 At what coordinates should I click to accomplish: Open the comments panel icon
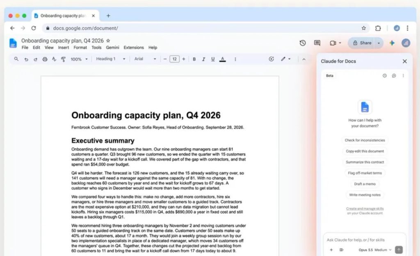[x=317, y=43]
